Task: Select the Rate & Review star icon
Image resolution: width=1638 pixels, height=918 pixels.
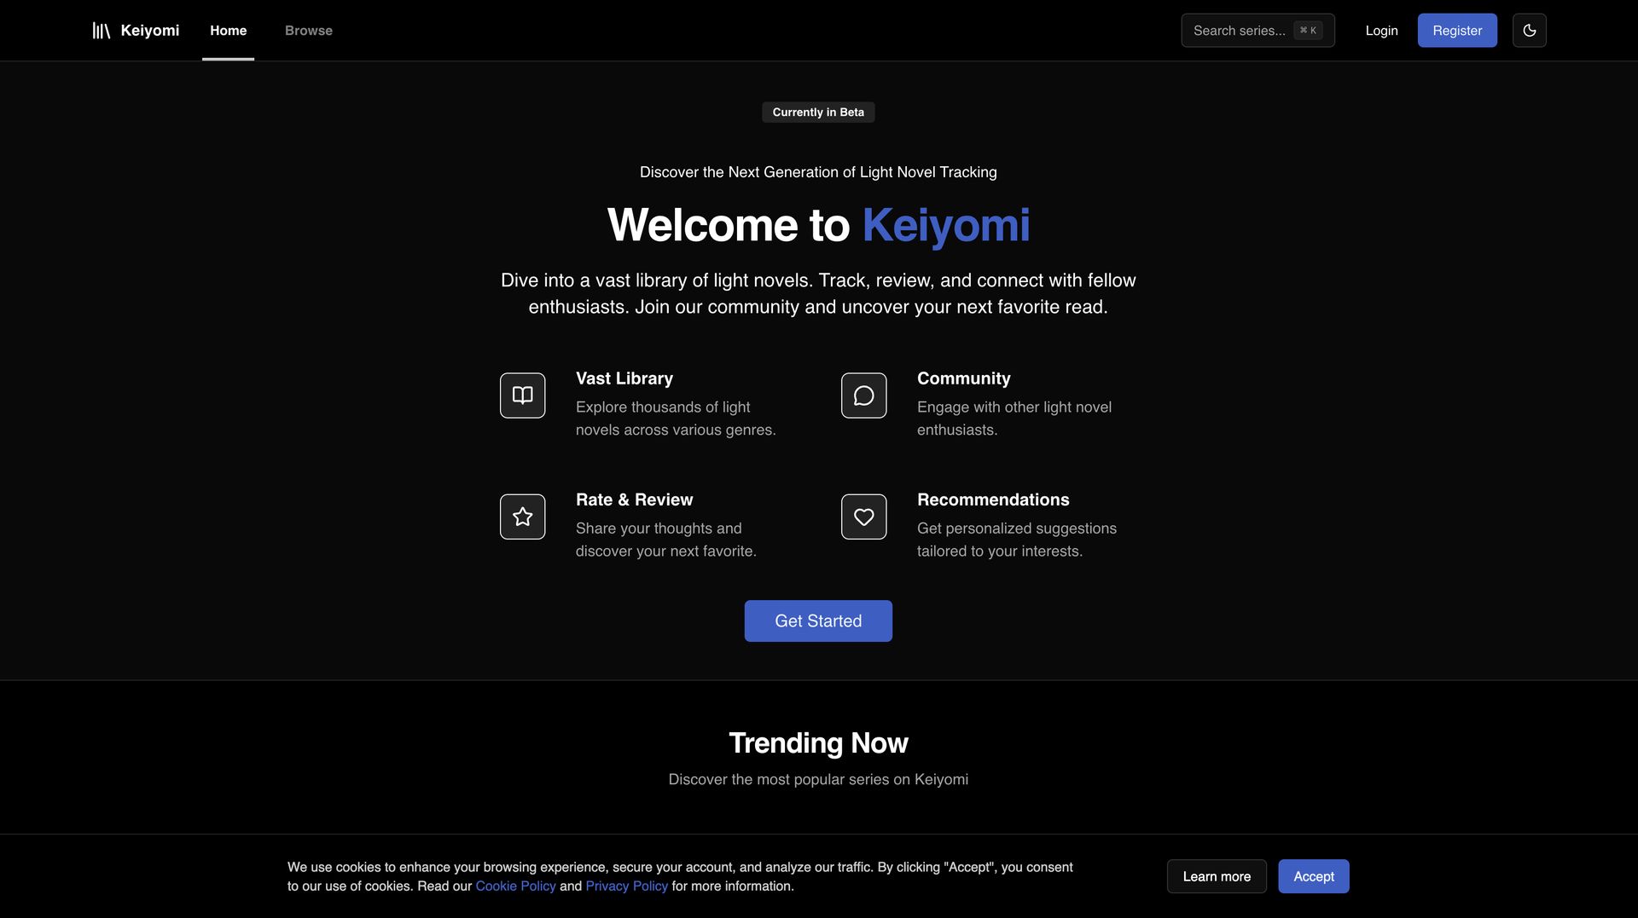Action: [522, 517]
